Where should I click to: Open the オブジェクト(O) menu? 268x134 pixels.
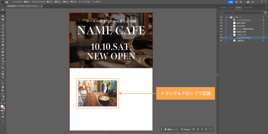[x=38, y=2]
